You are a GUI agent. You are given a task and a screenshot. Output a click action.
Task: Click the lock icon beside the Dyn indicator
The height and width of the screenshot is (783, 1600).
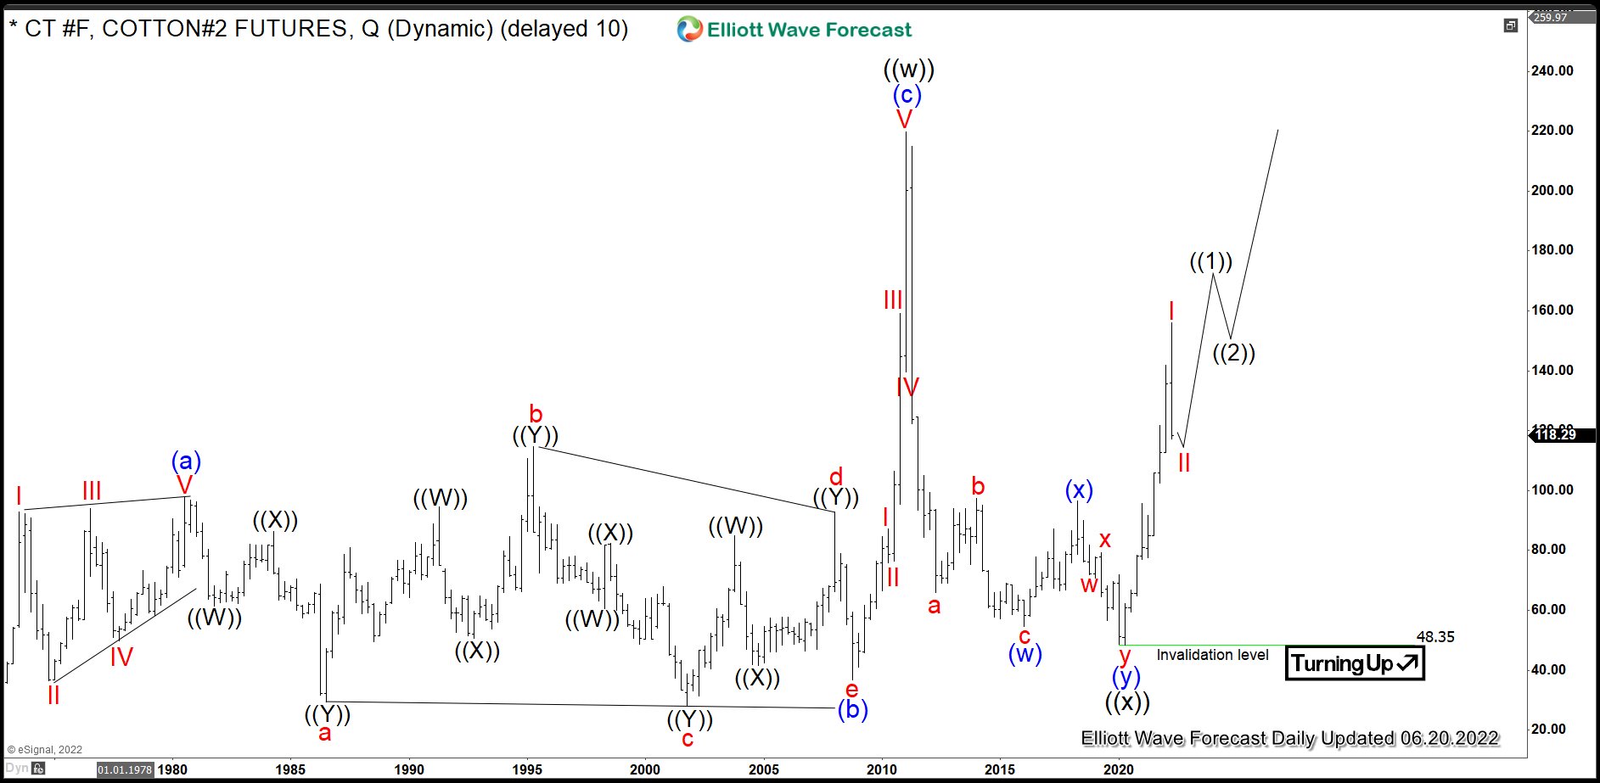[38, 769]
